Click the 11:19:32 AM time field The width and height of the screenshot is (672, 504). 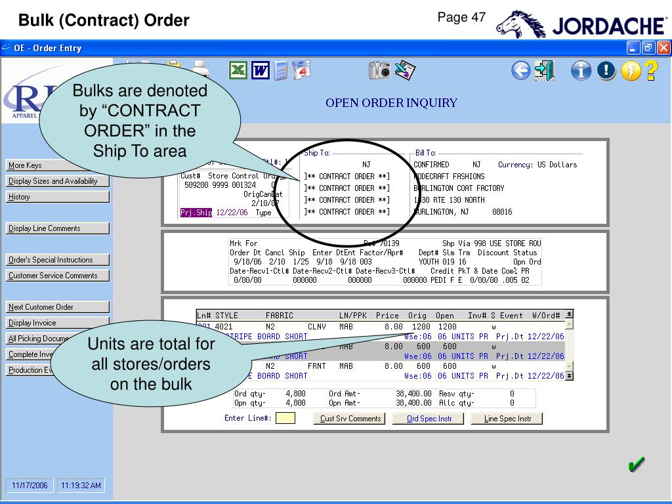pos(81,486)
